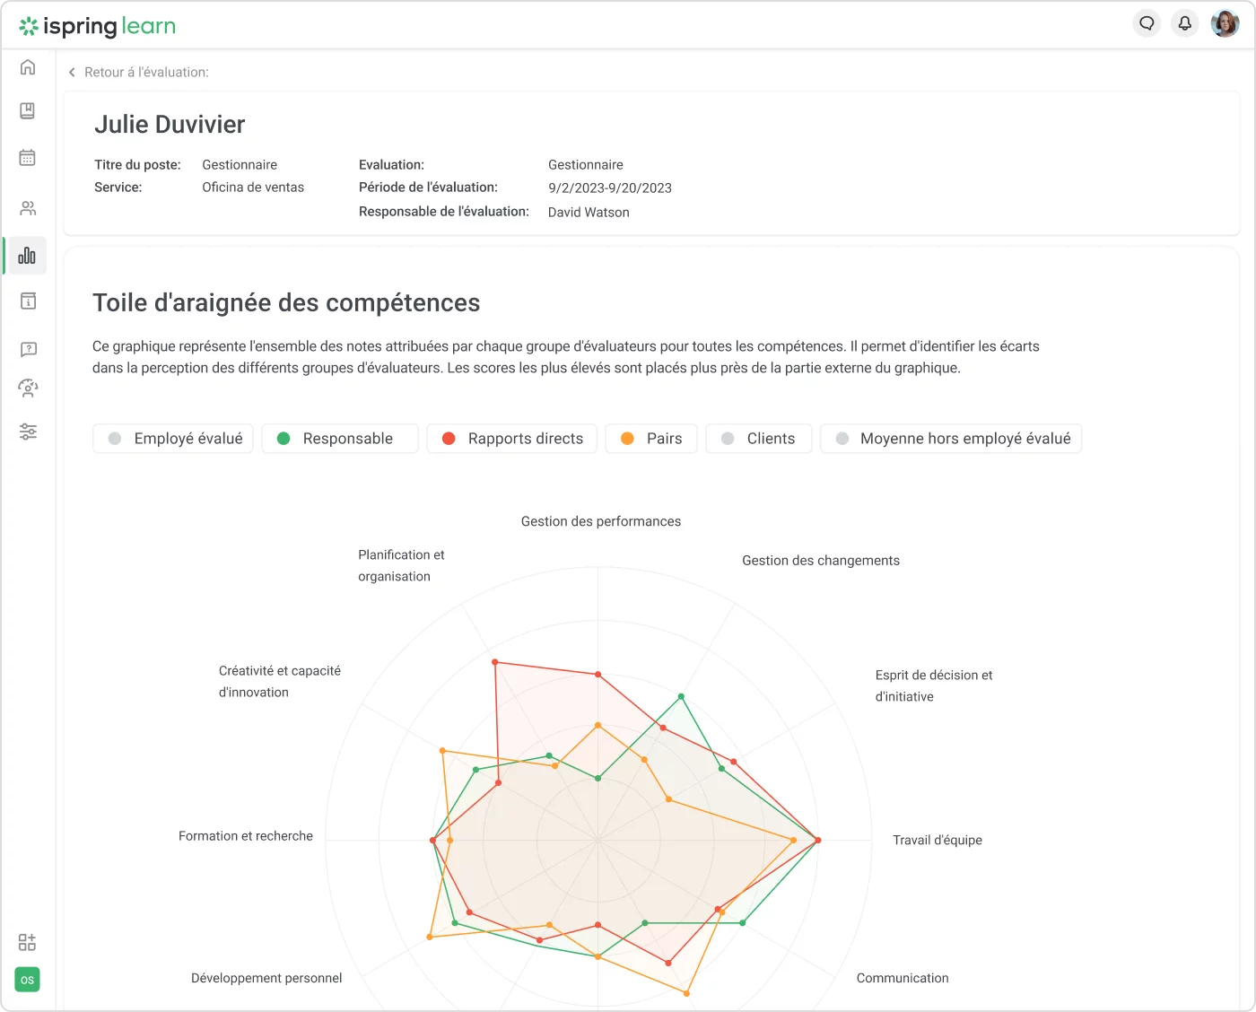1256x1012 pixels.
Task: Select the Courses book icon in sidebar
Action: click(27, 110)
